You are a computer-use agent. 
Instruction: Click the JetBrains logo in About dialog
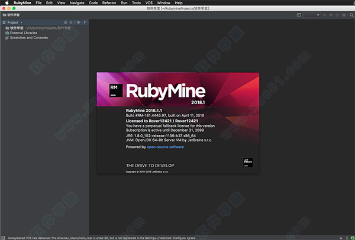(248, 163)
